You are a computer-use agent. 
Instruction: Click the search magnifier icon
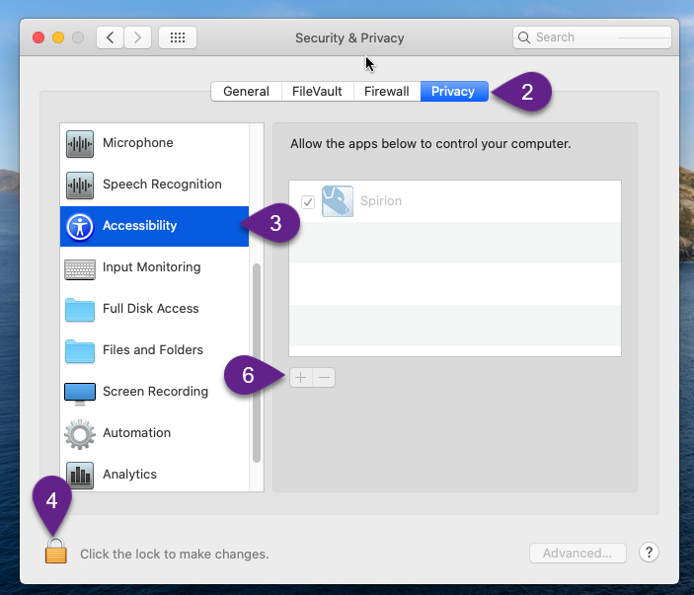524,37
